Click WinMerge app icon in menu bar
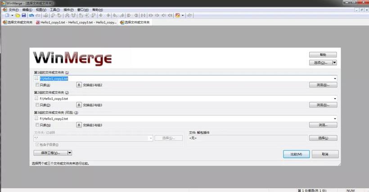Screen dimensions: 369x192 [4, 9]
